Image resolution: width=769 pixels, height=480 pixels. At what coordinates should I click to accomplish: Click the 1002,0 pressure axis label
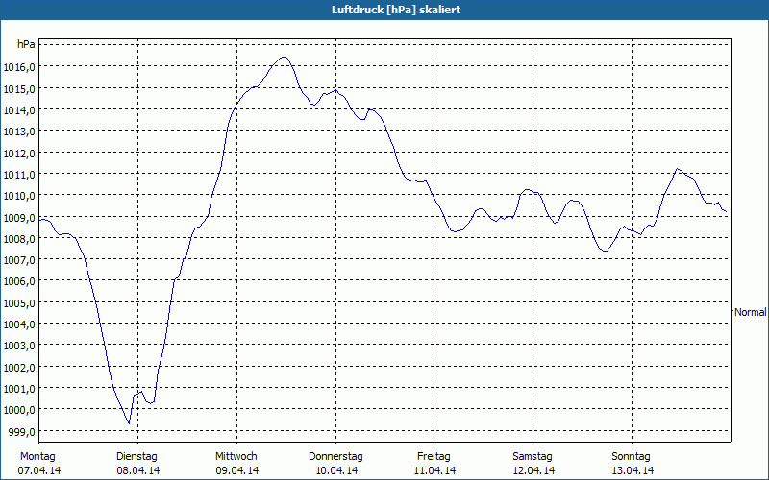pos(19,368)
